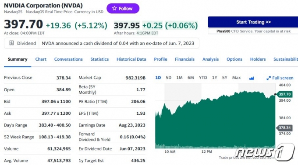Screen dimensions: 298x165
Task: Click the Dividend document icon
Action: pos(11,43)
